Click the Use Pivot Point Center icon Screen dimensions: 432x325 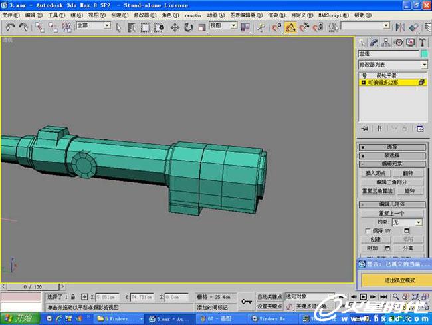245,27
